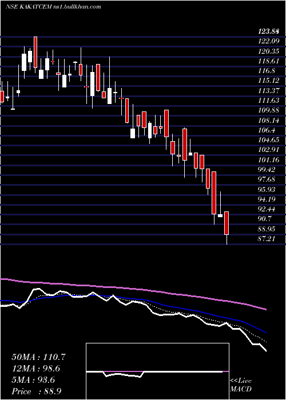Click the 94.19 price axis label
Screen dimensions: 286x400
pos(267,199)
